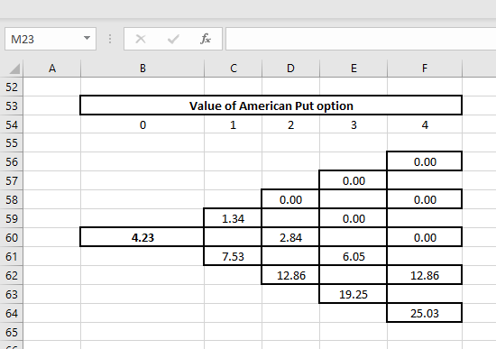Select the 0.00 cell in row 57
Viewport: 496px width, 349px height.
(354, 180)
